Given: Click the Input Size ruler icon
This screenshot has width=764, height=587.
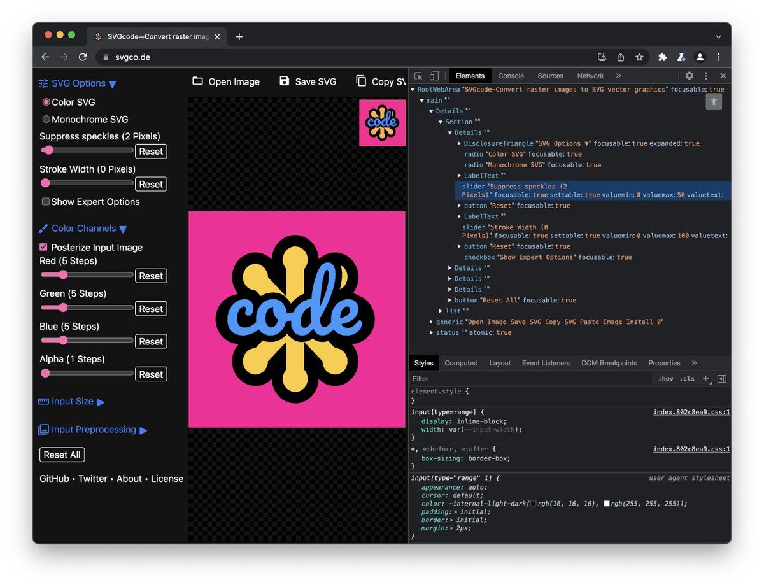Looking at the screenshot, I should coord(43,402).
